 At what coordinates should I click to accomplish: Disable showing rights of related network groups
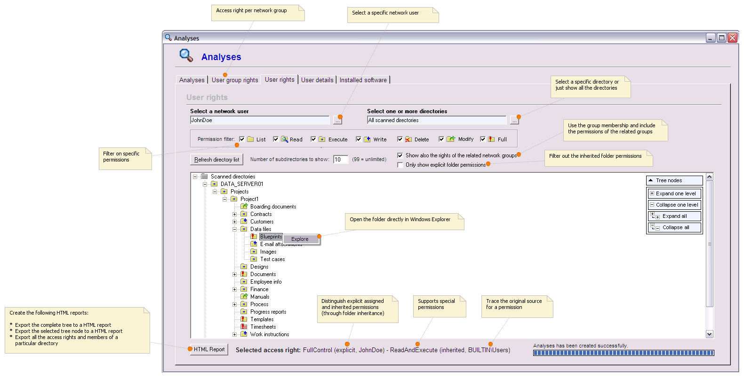(x=400, y=155)
